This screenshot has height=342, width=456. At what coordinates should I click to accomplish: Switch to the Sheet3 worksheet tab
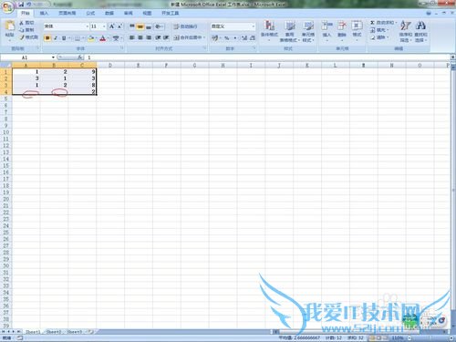pyautogui.click(x=75, y=332)
